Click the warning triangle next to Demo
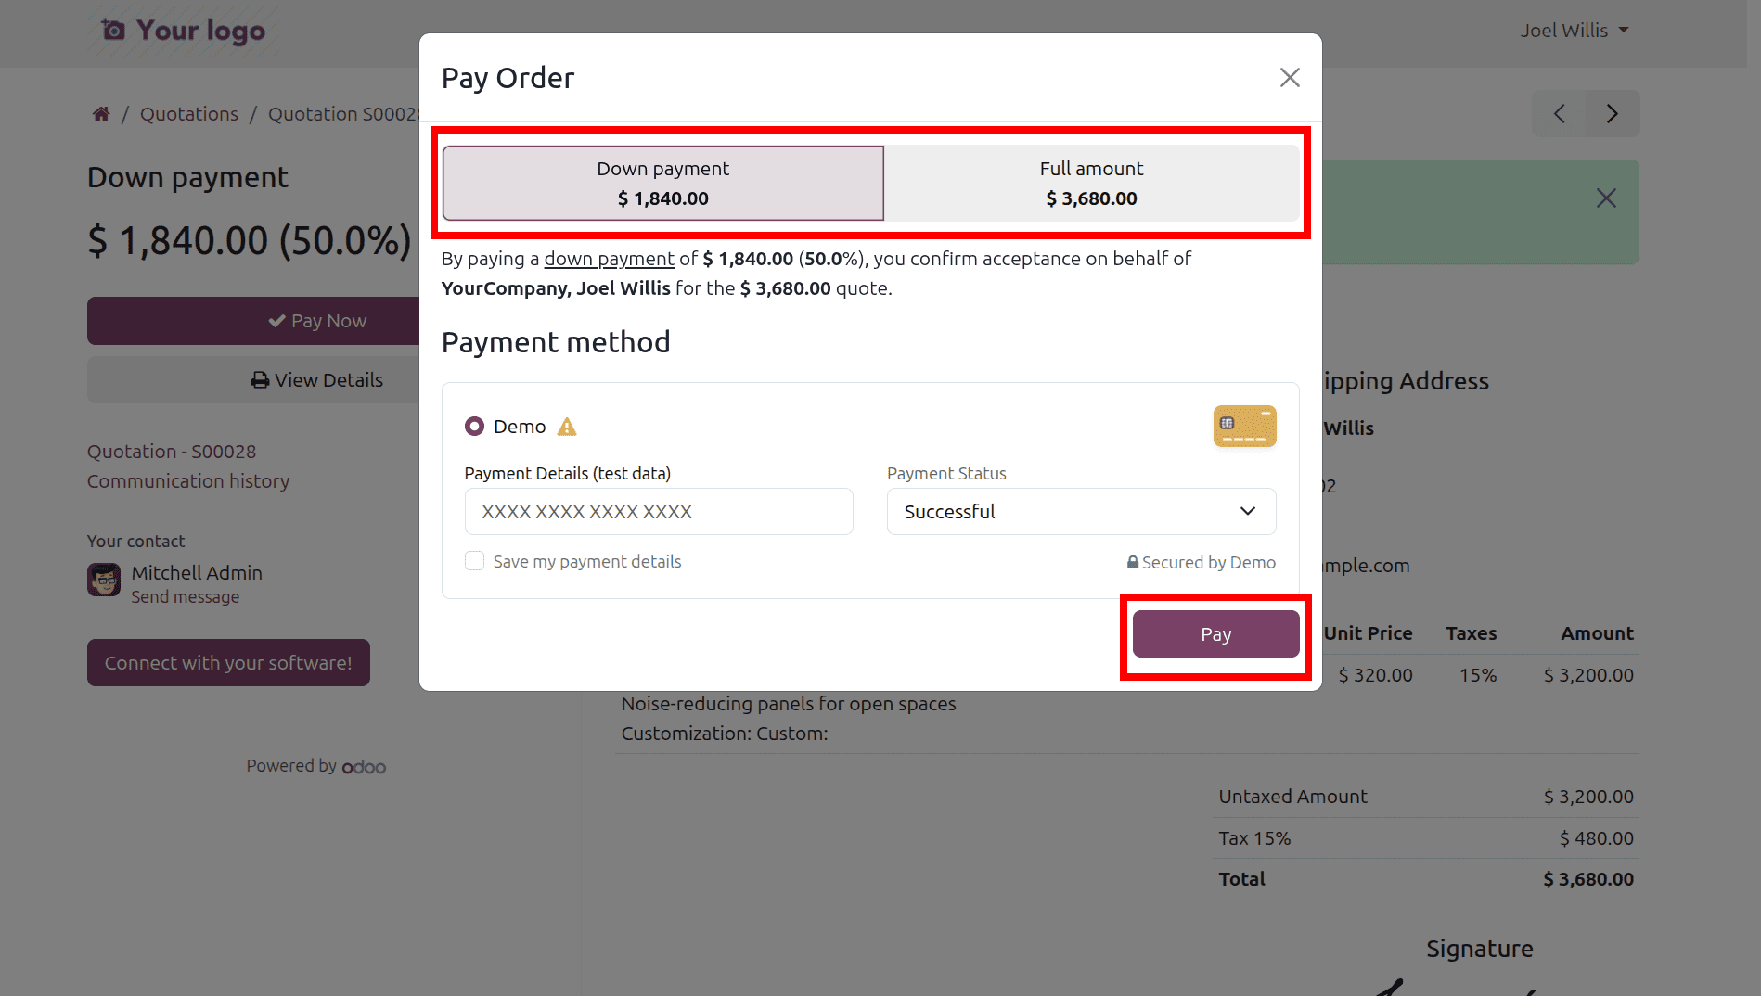Screen dimensions: 1761x996 (x=567, y=426)
